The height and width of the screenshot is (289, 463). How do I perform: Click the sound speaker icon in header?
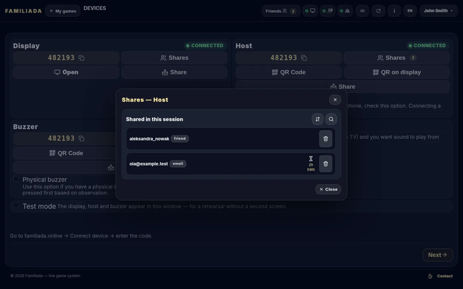(x=362, y=11)
